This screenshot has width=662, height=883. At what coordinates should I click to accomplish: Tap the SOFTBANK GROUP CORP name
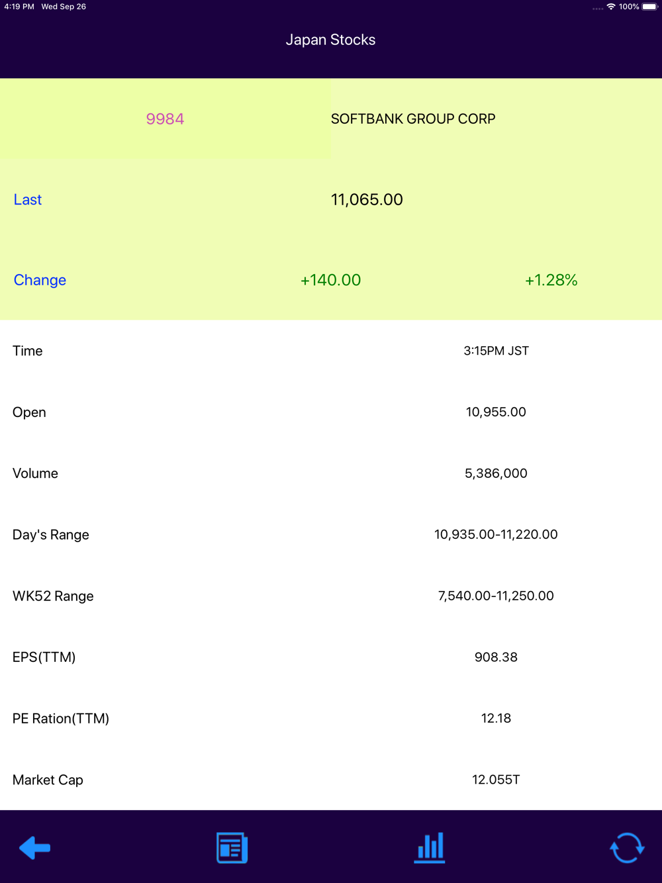[x=413, y=119]
